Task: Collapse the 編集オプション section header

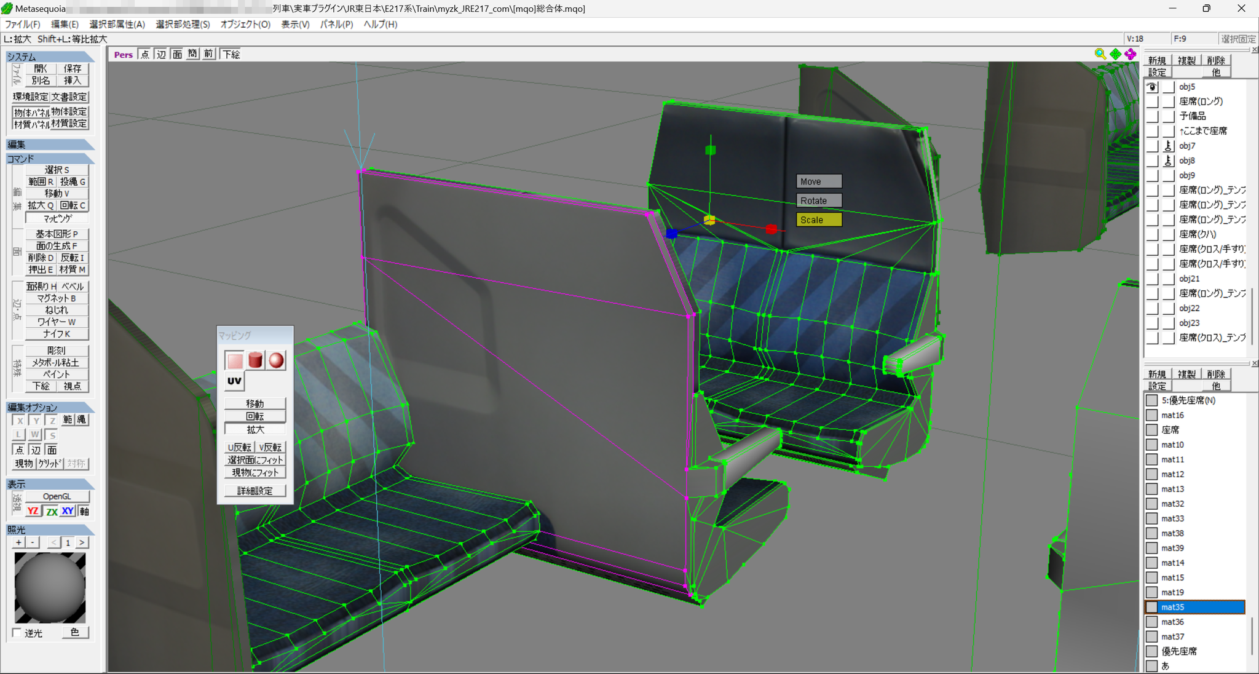Action: pyautogui.click(x=50, y=407)
